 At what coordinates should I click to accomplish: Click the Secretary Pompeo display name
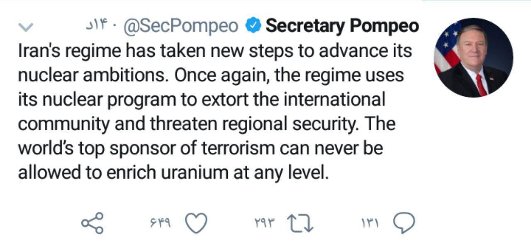pos(342,26)
